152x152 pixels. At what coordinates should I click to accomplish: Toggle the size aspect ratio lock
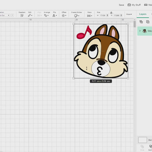click(111, 13)
